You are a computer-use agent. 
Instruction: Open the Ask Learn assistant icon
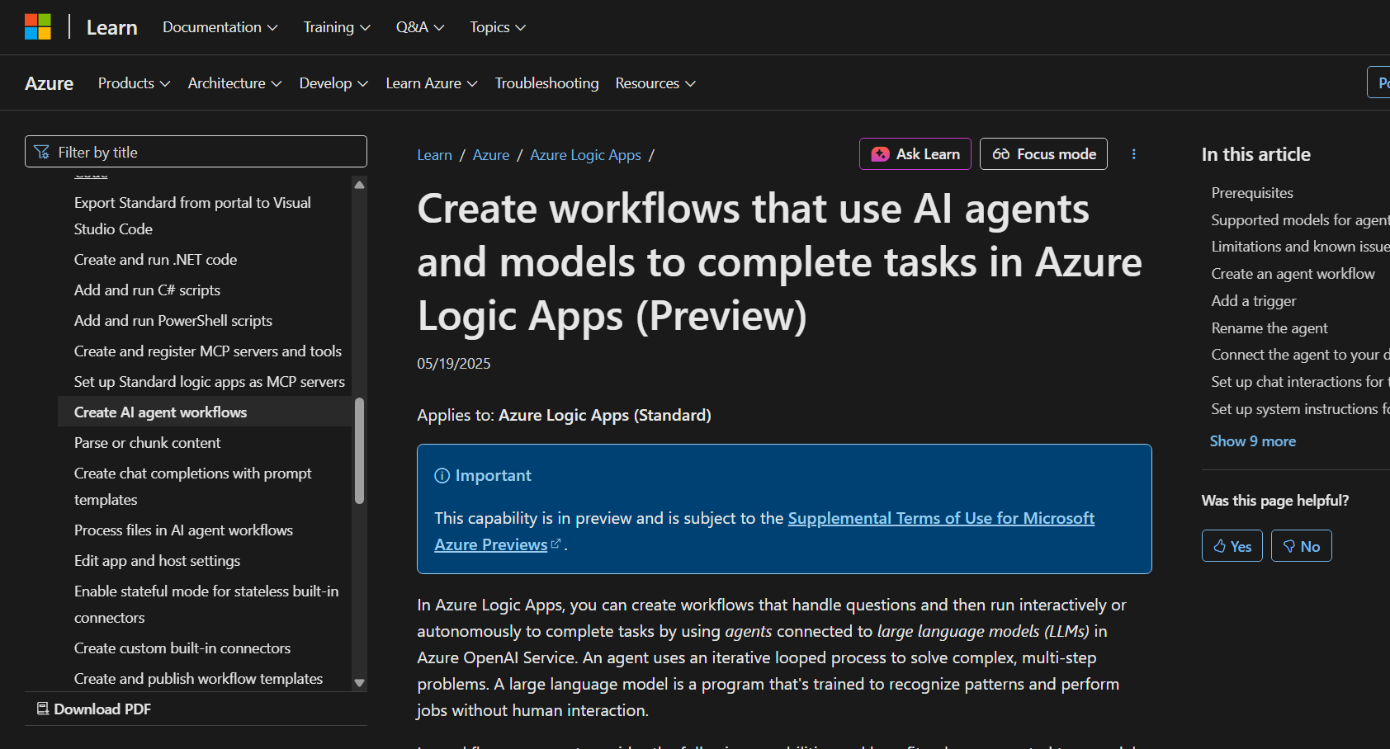[x=881, y=153]
